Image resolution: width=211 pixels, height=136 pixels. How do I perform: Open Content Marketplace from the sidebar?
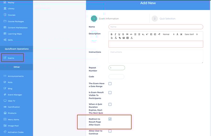[17, 28]
